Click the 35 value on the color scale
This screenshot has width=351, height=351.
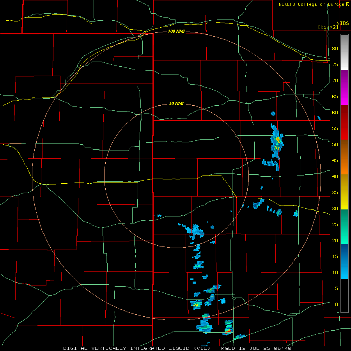tap(335, 193)
